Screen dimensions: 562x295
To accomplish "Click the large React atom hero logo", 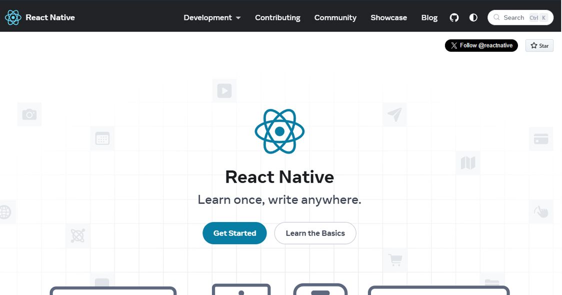I will [x=279, y=131].
